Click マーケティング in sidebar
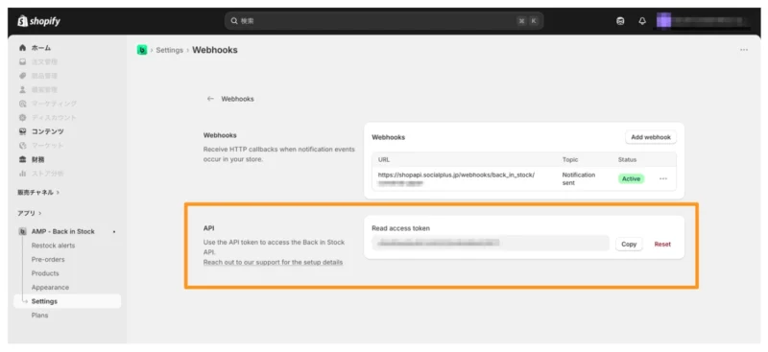 pyautogui.click(x=54, y=104)
